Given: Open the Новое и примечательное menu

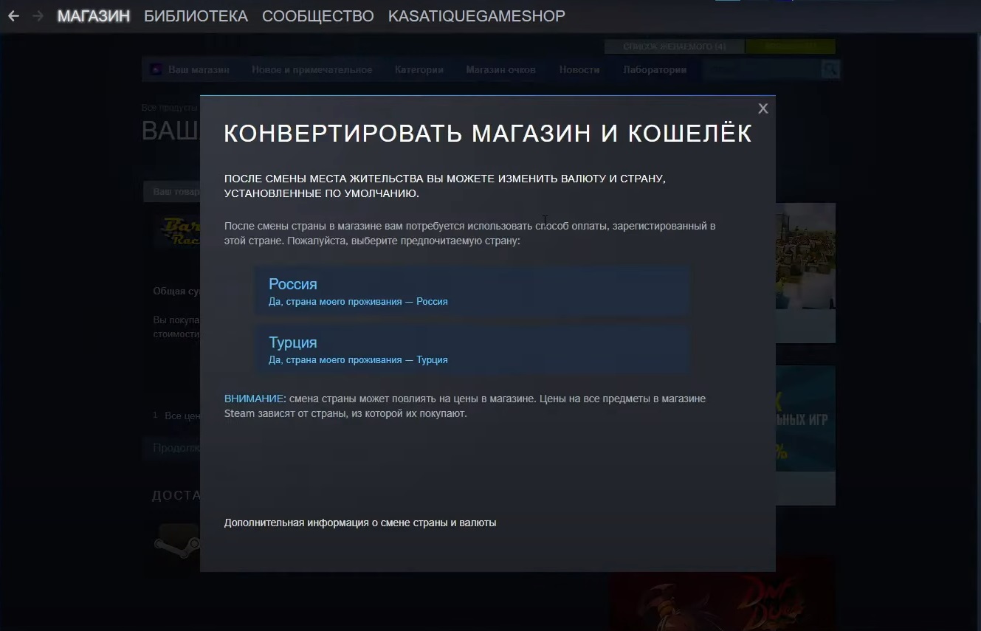Looking at the screenshot, I should click(x=311, y=69).
